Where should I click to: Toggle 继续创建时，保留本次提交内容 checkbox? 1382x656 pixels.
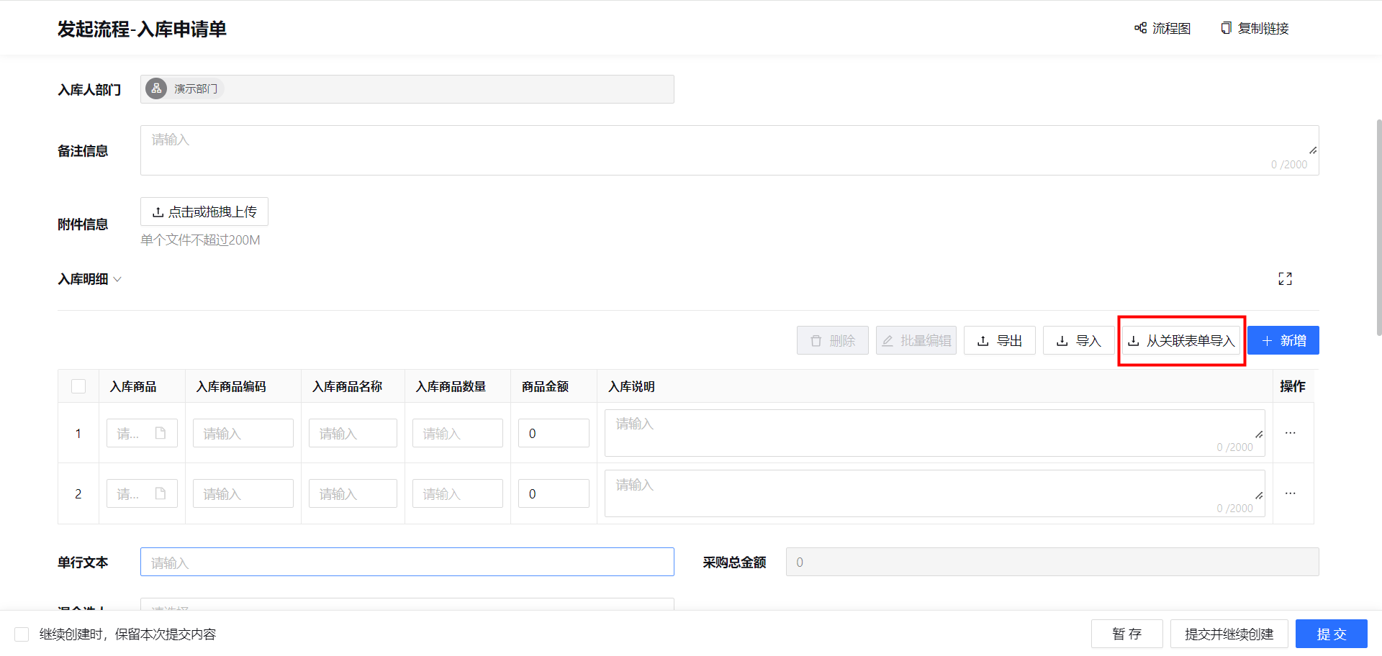(x=22, y=634)
